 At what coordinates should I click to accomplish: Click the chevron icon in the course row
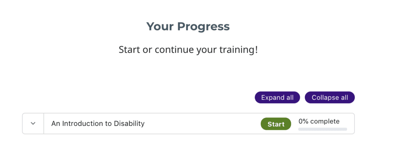tap(33, 124)
